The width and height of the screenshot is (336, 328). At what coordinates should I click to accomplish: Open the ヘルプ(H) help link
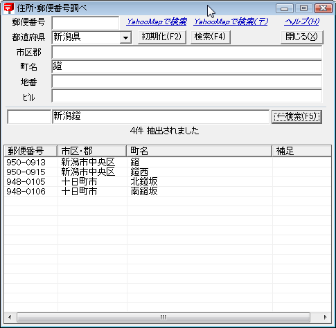[x=301, y=21]
